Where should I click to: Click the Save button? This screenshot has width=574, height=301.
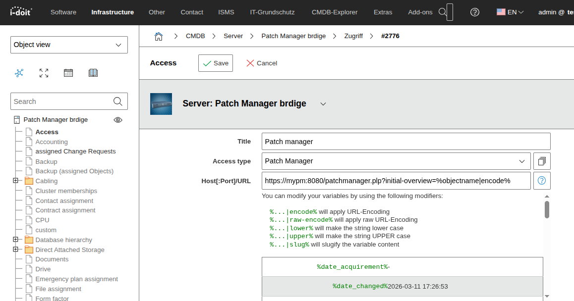click(215, 63)
